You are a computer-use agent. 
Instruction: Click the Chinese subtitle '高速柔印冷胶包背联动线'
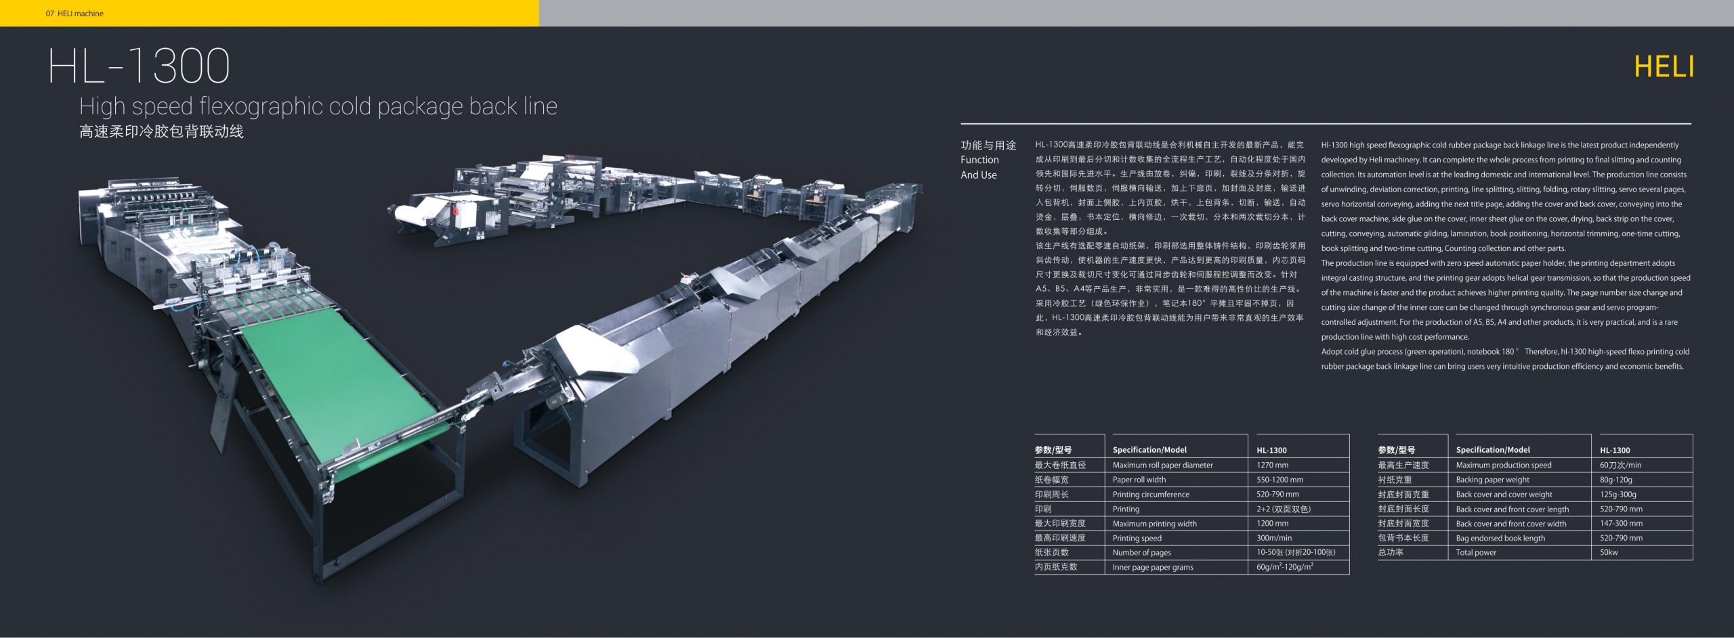coord(161,131)
